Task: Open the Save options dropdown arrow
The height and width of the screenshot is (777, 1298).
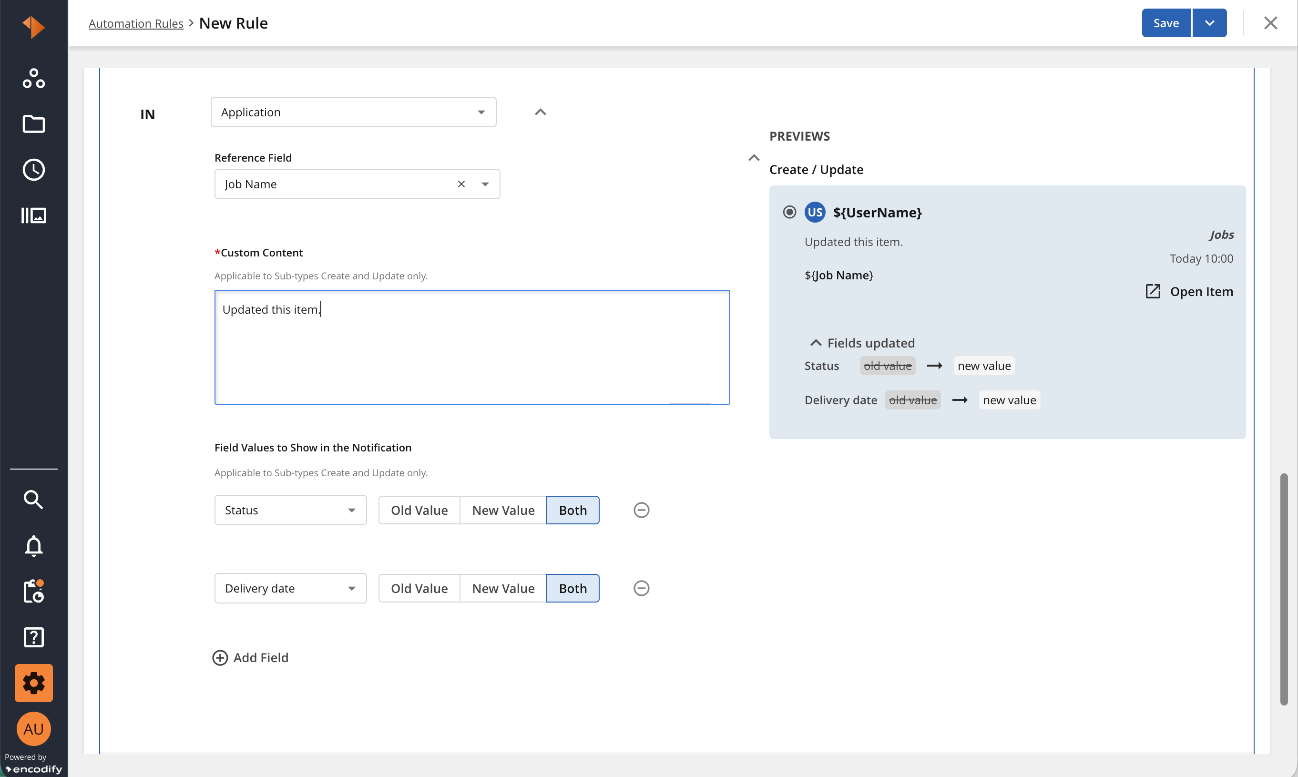Action: tap(1209, 23)
